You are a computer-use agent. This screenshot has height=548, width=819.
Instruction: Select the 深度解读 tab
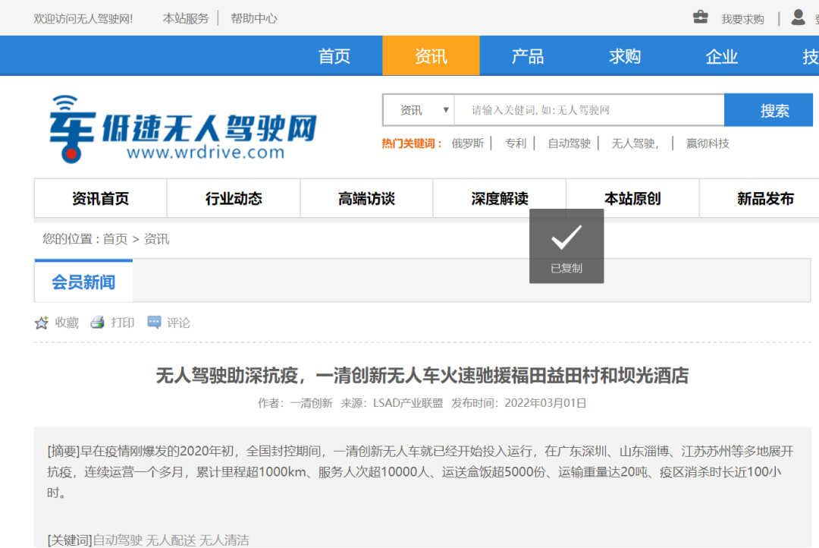tap(499, 199)
